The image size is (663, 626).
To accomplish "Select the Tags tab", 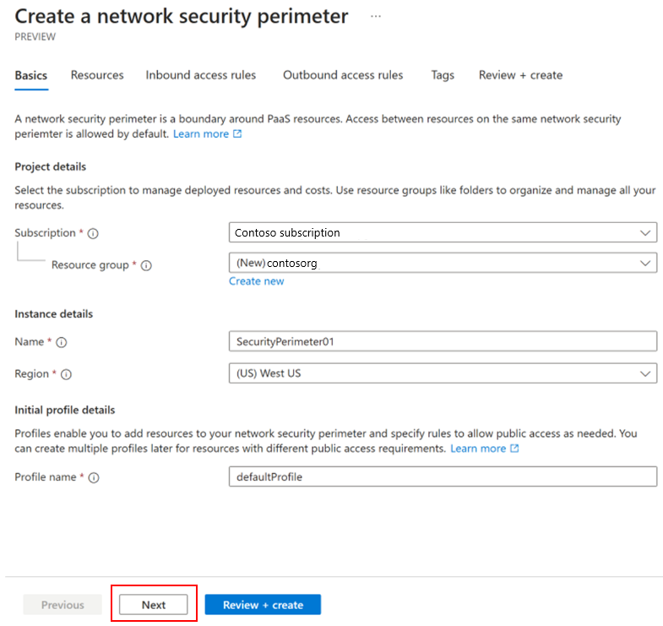I will (443, 75).
